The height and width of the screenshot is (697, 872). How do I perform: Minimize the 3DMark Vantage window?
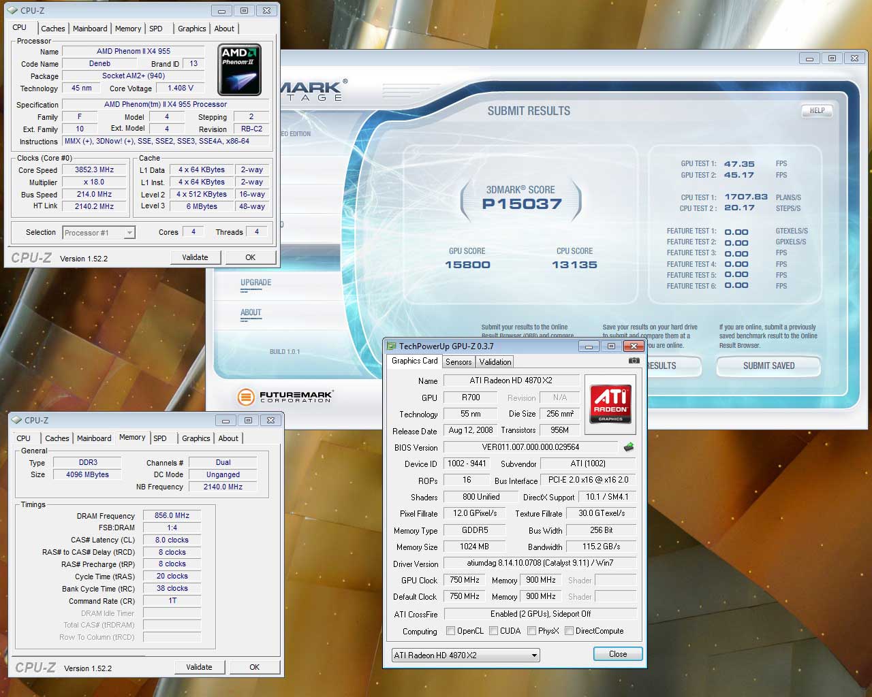(x=809, y=59)
